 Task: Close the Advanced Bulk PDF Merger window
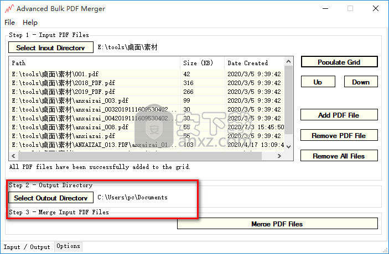[x=376, y=8]
